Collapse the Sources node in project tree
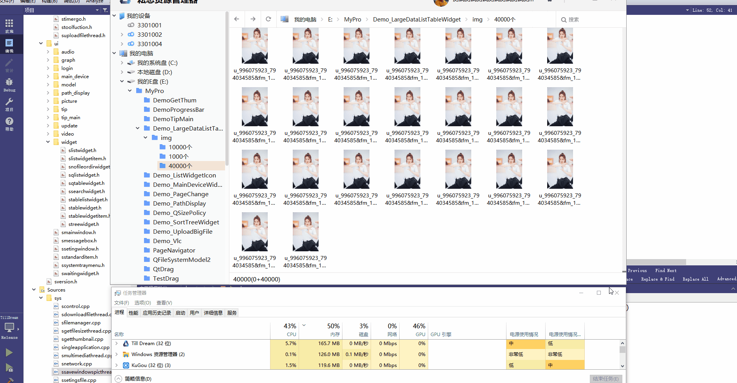Screen dimensions: 737x383 [34, 290]
